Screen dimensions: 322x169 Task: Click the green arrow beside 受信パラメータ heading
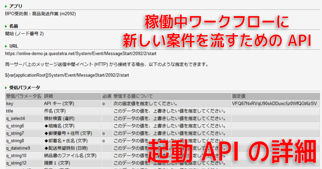(x=6, y=87)
